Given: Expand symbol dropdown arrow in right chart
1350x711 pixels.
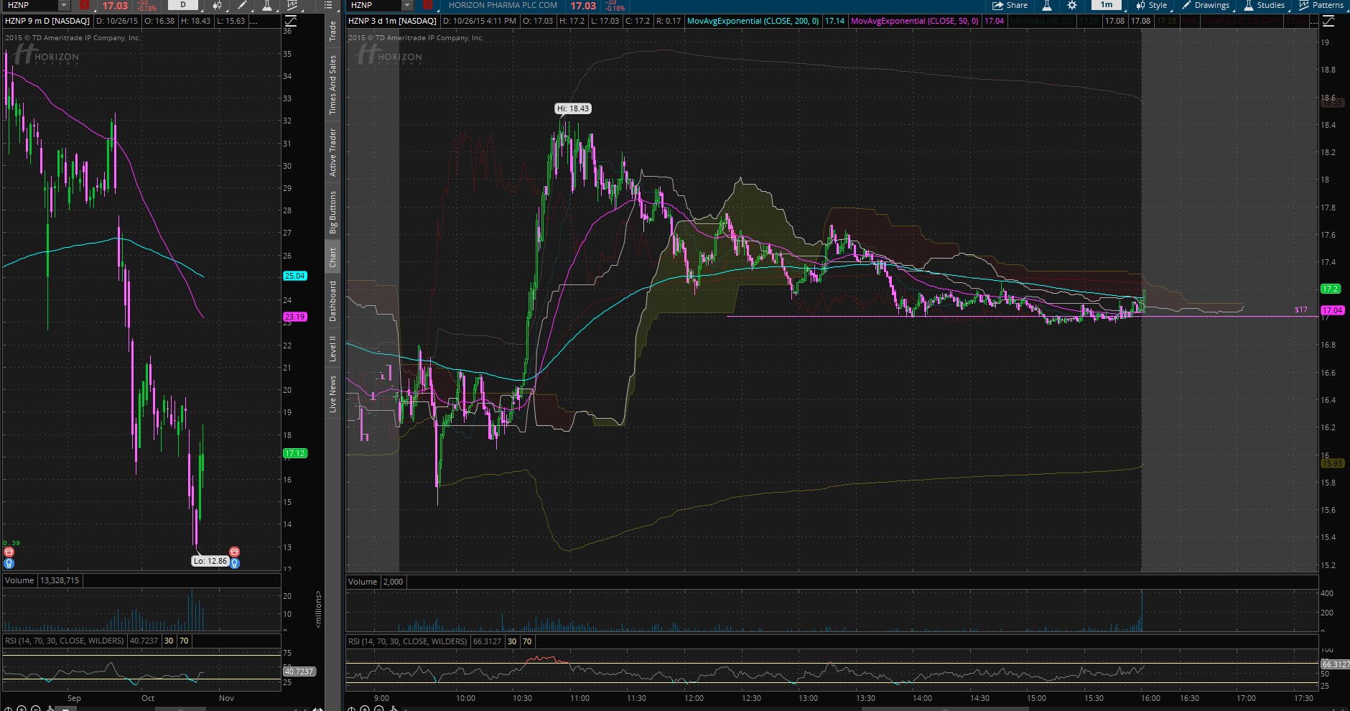Looking at the screenshot, I should tap(407, 5).
